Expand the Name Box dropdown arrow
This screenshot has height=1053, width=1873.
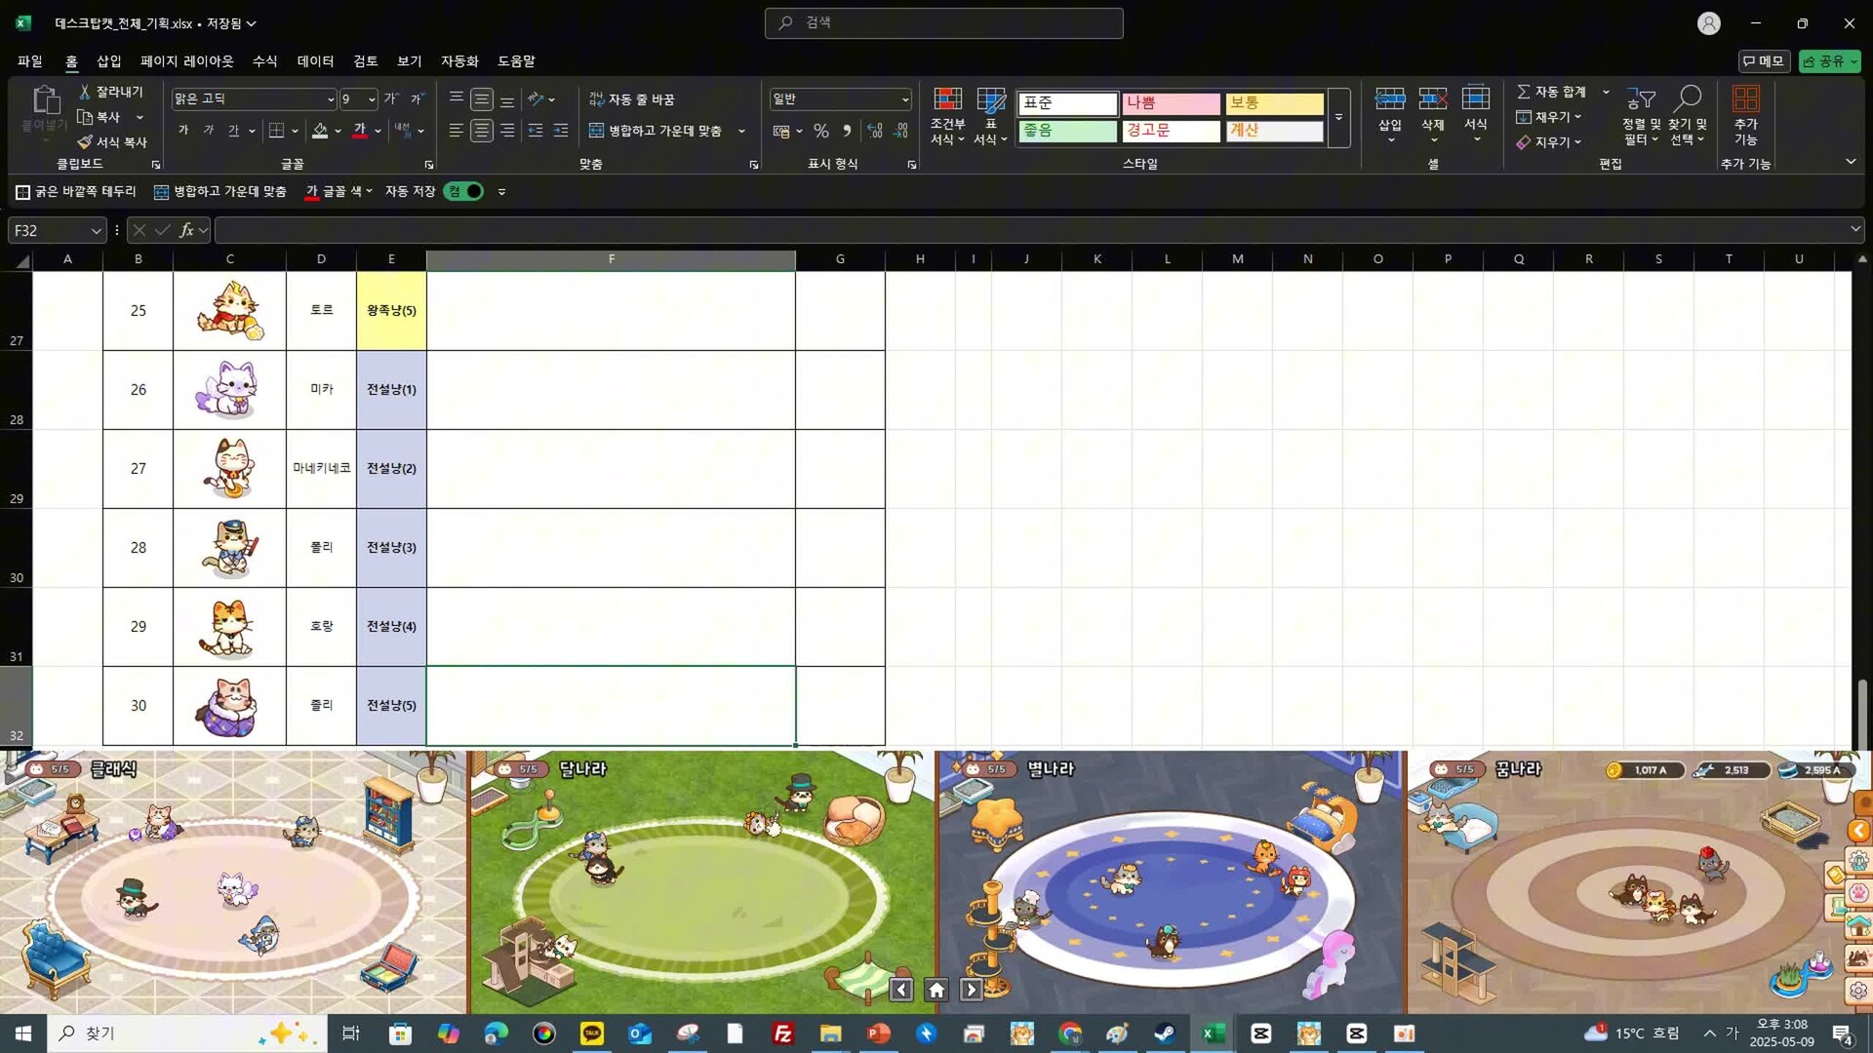pyautogui.click(x=96, y=231)
